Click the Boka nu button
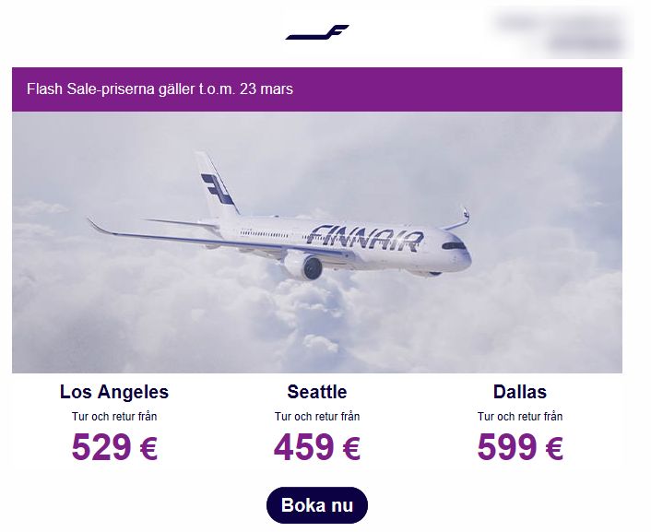Viewport: 651px width, 532px height. (x=317, y=505)
